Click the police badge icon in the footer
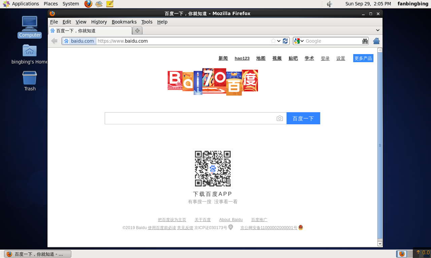 click(x=301, y=227)
